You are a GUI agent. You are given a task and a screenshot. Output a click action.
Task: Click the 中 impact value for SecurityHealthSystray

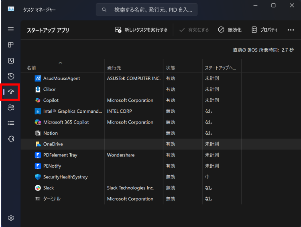point(207,177)
